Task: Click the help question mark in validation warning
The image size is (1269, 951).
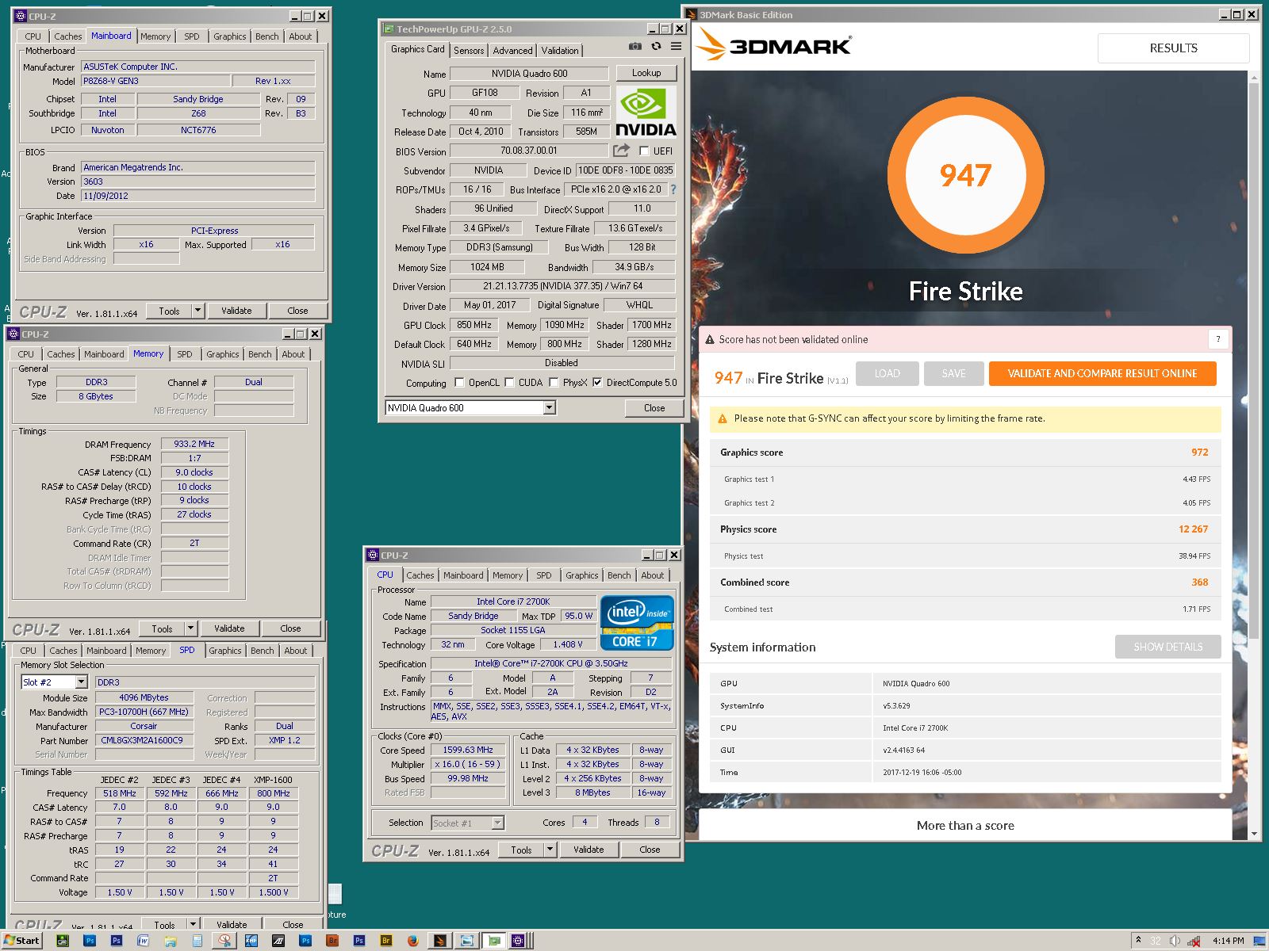Action: point(1218,339)
